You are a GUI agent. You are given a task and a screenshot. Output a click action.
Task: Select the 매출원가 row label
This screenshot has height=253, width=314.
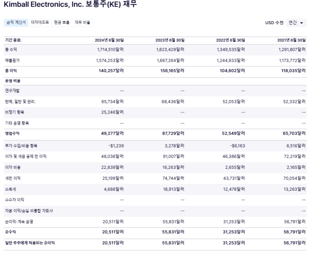(x=12, y=60)
